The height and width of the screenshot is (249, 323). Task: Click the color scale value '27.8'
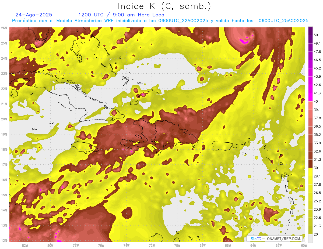coord(317,185)
